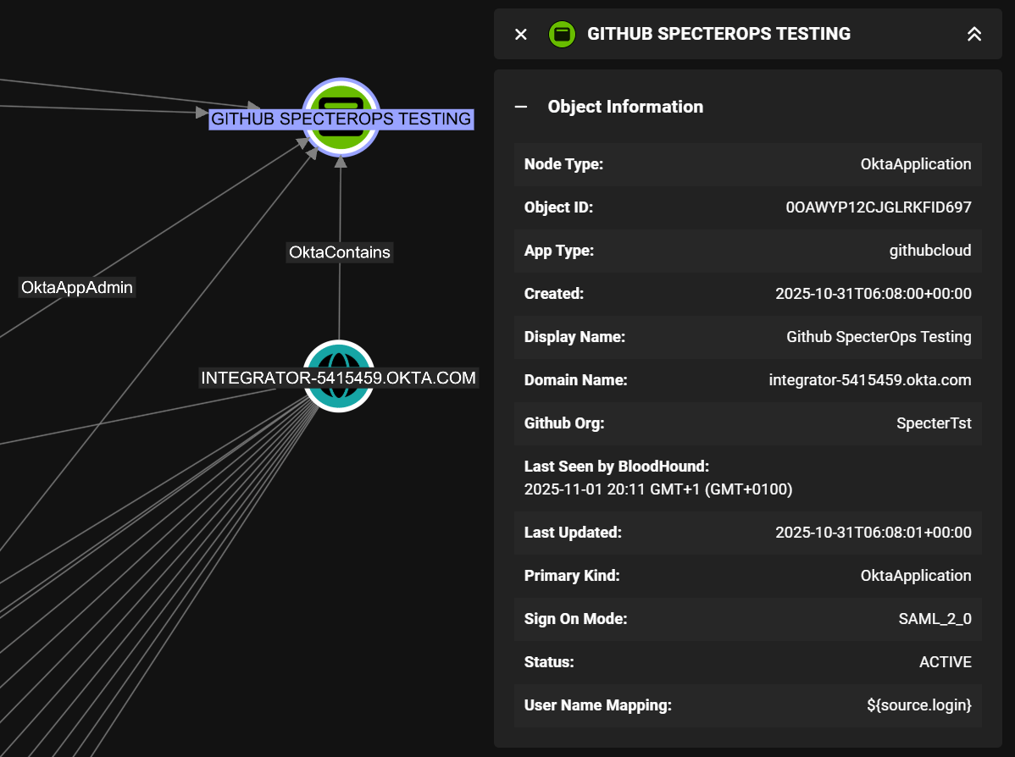
Task: Click the Node Type: field label
Action: coord(563,164)
